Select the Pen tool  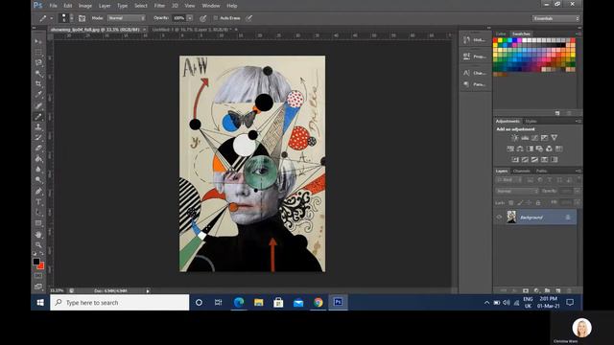coord(38,192)
